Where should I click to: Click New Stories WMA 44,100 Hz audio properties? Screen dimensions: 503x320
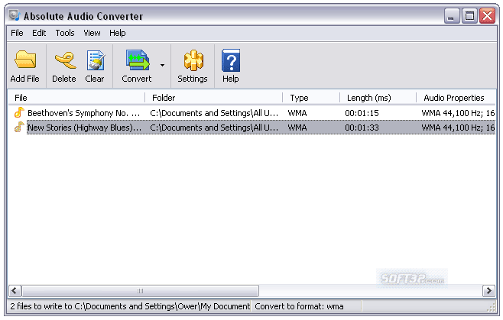click(458, 128)
